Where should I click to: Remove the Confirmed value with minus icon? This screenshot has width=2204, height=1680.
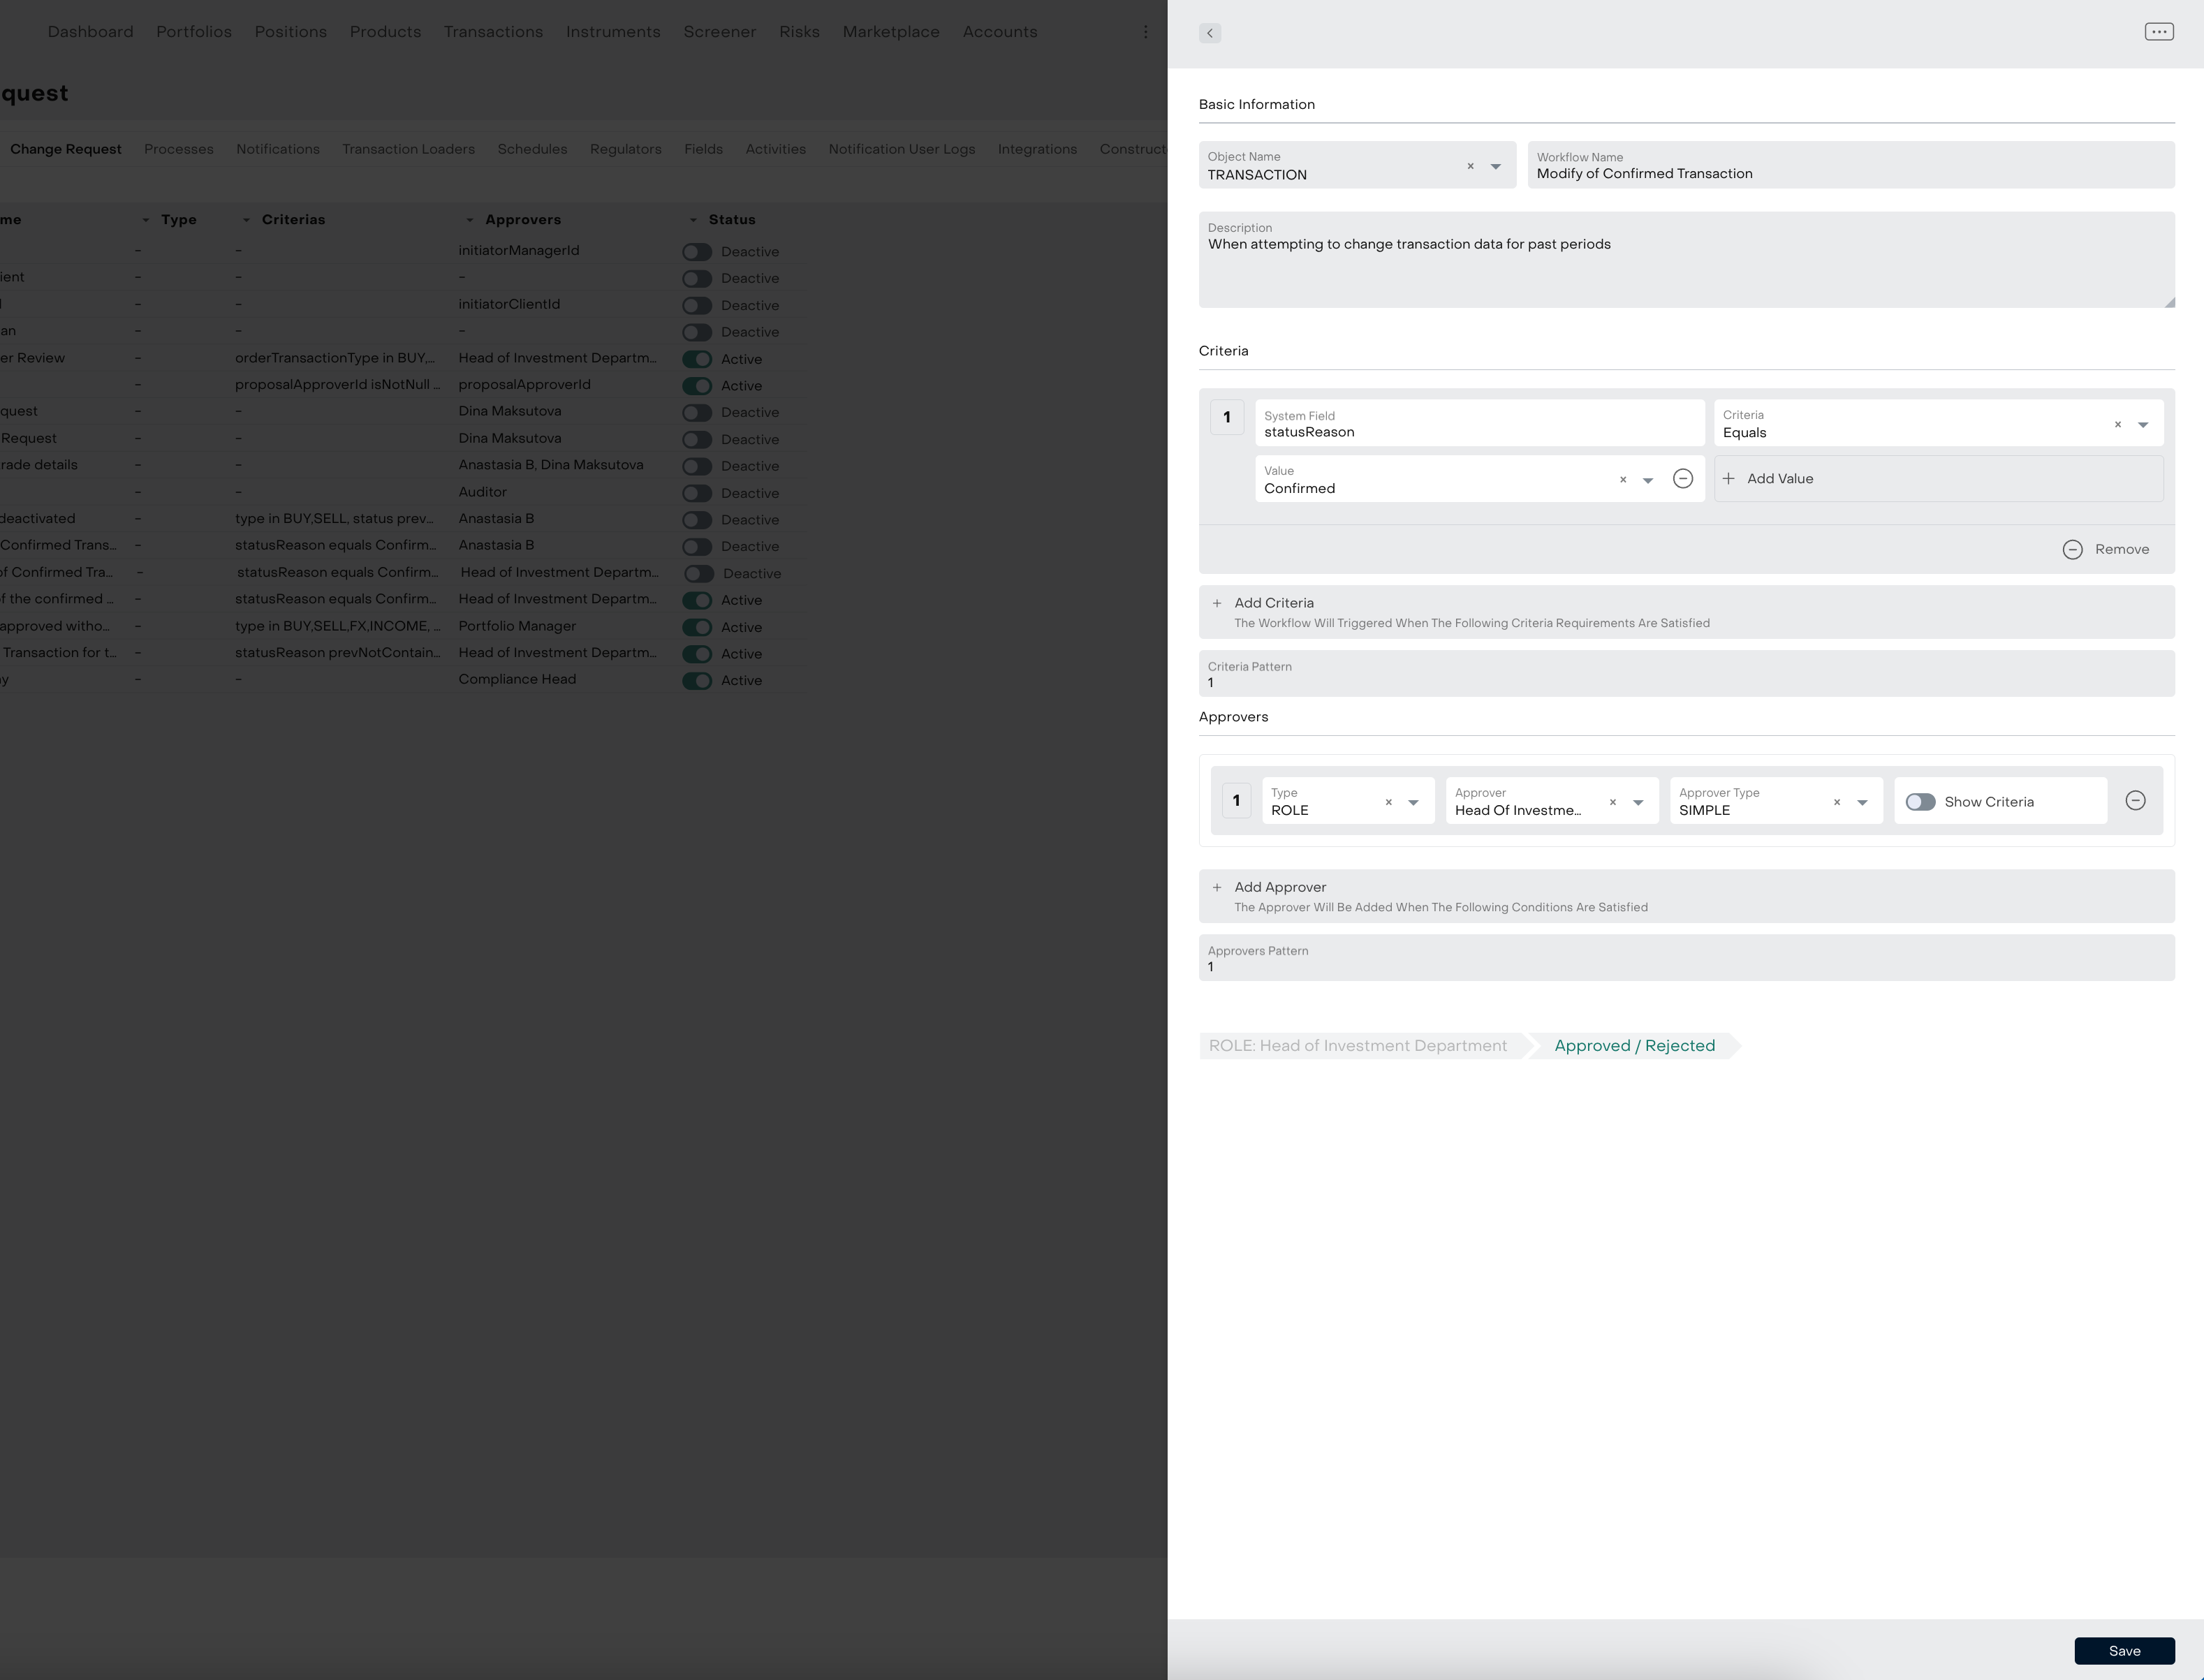1683,479
